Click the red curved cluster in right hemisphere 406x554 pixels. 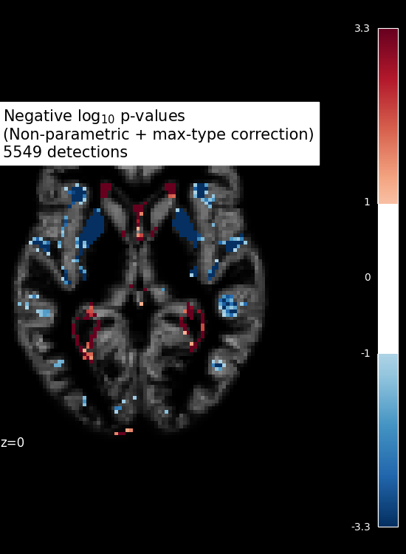coord(193,326)
